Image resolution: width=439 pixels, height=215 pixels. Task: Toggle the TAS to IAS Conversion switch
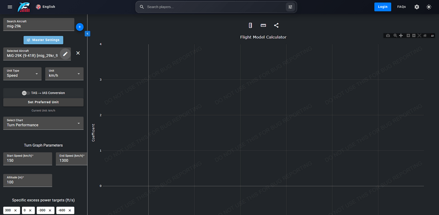tap(26, 93)
